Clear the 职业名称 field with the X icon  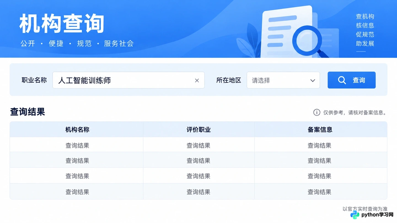click(197, 80)
